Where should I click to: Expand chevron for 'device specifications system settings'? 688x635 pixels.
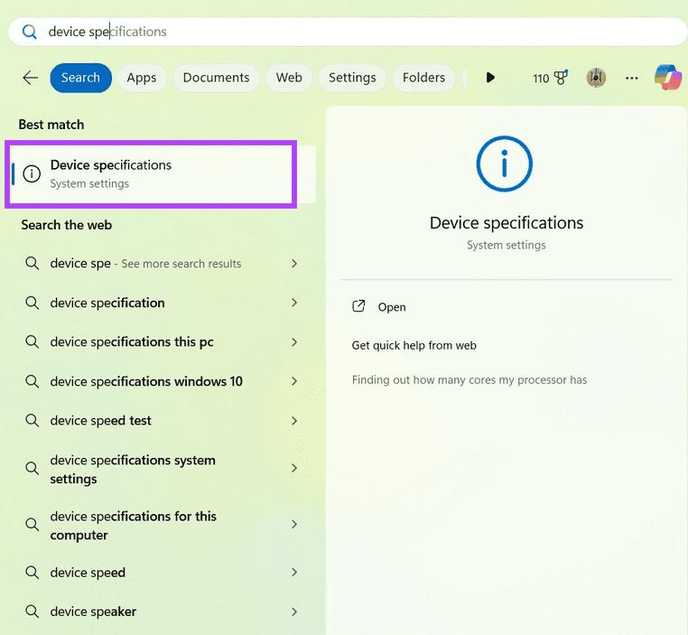click(294, 468)
